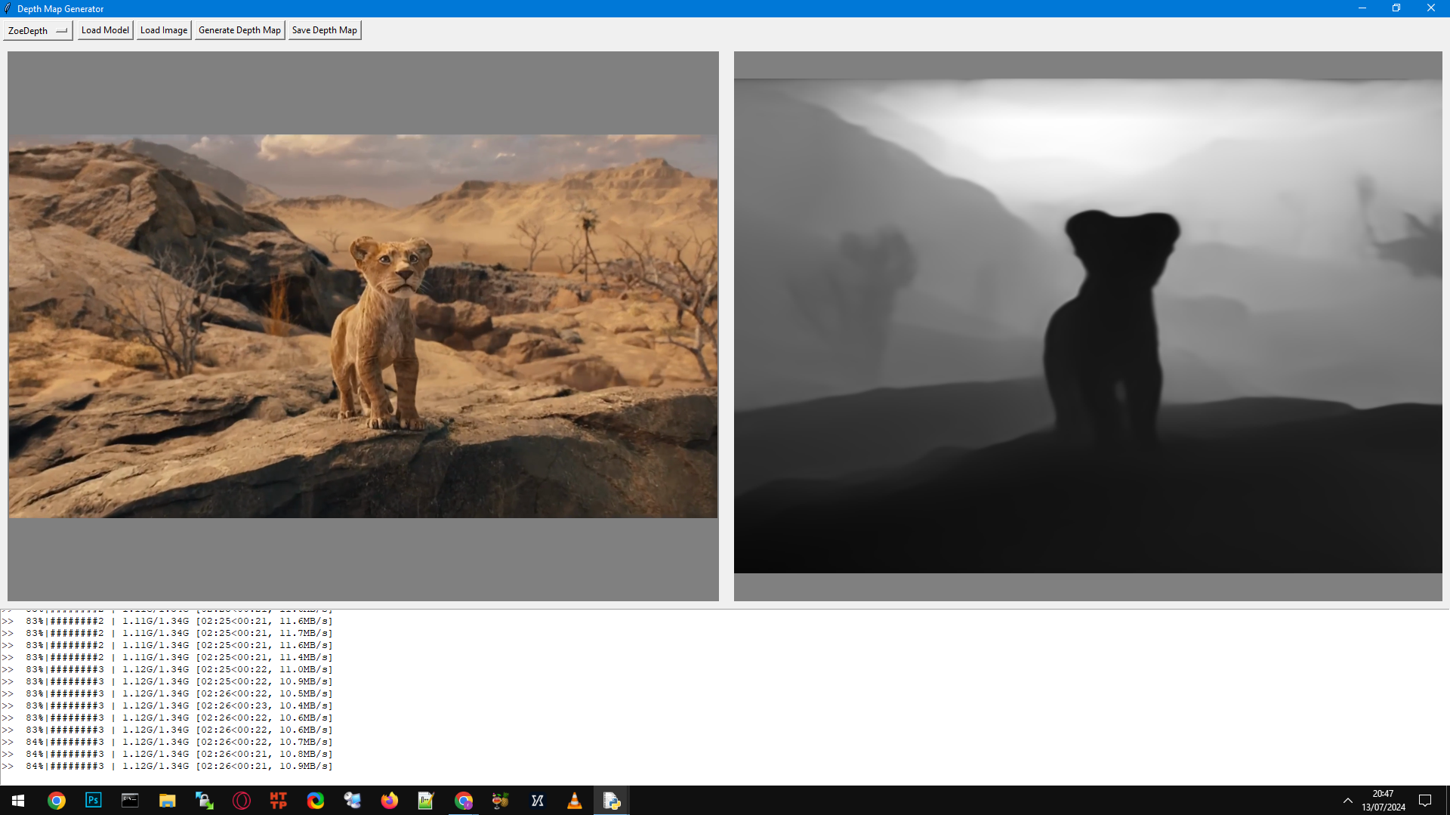Launch Opera browser from the taskbar
This screenshot has width=1450, height=815.
[x=242, y=801]
